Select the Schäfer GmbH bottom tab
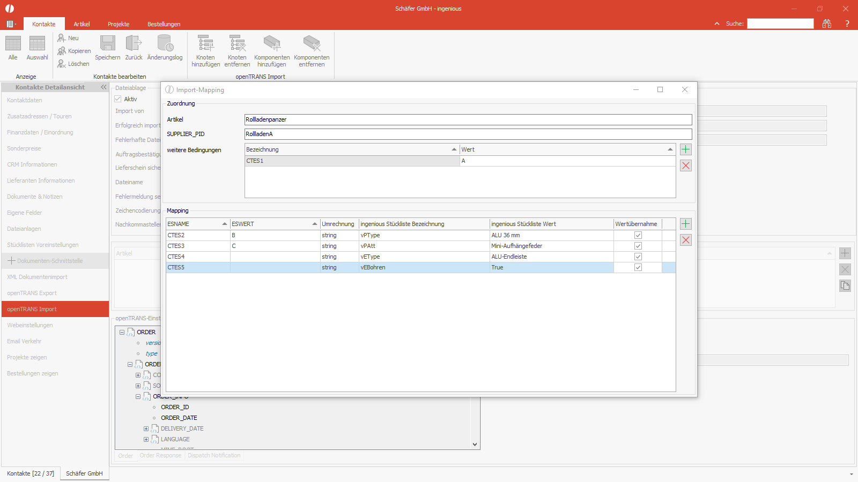This screenshot has width=858, height=482. click(84, 473)
